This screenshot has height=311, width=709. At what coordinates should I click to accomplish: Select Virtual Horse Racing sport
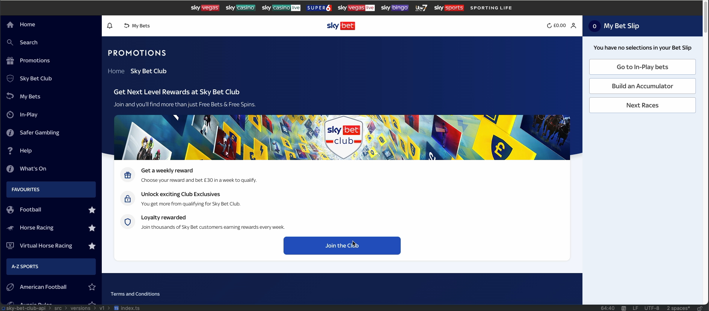[46, 246]
